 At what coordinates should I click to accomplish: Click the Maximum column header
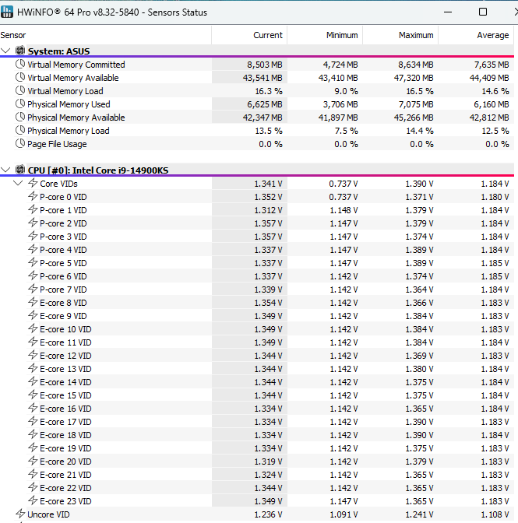tap(416, 35)
